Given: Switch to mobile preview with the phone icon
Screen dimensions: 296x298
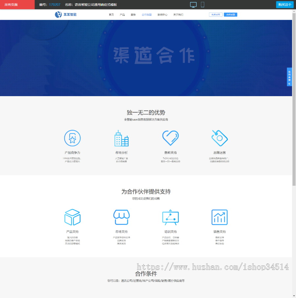Looking at the screenshot, I should [203, 5].
